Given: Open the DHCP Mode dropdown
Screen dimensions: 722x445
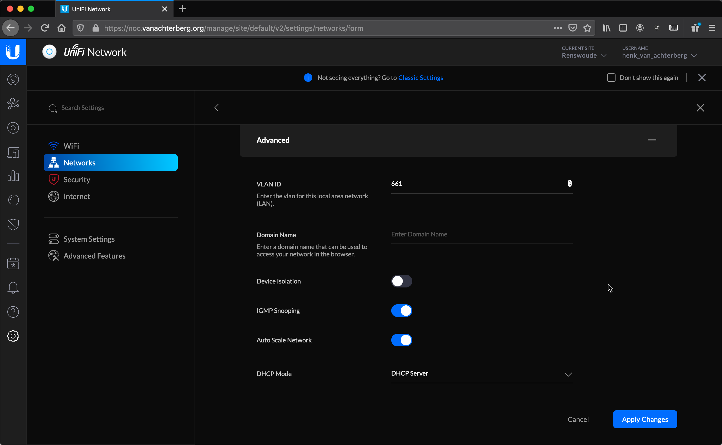Looking at the screenshot, I should click(x=568, y=374).
